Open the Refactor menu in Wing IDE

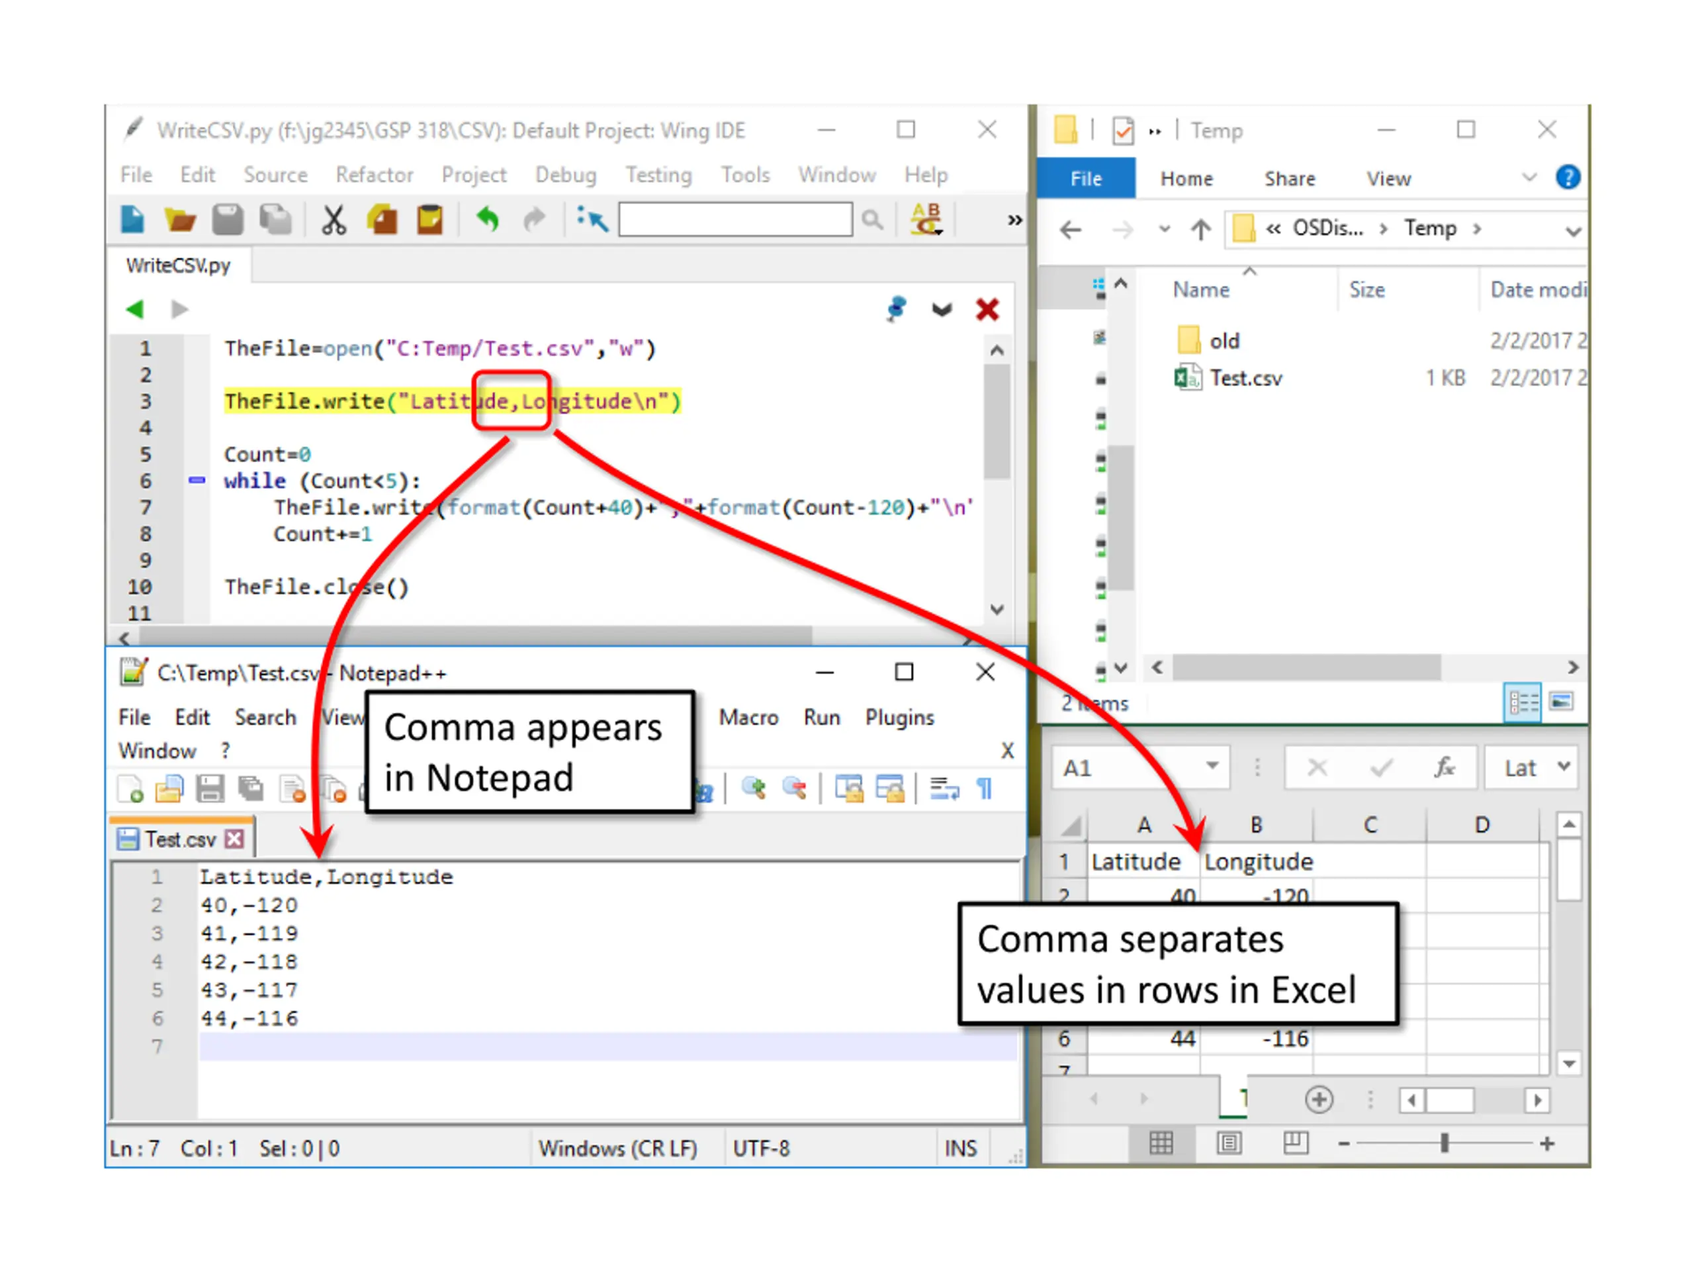coord(375,175)
